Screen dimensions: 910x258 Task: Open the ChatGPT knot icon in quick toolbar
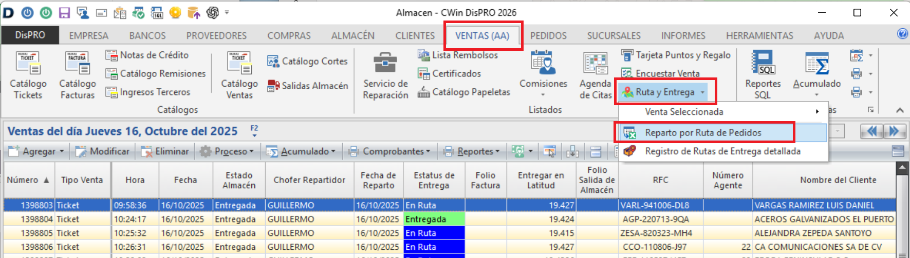tap(212, 12)
